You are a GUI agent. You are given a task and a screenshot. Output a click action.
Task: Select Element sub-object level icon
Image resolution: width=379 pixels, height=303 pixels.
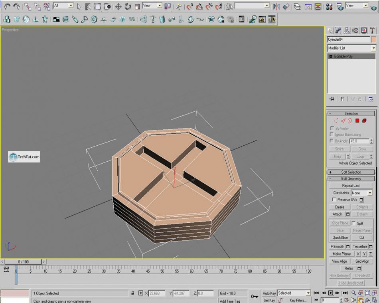364,121
